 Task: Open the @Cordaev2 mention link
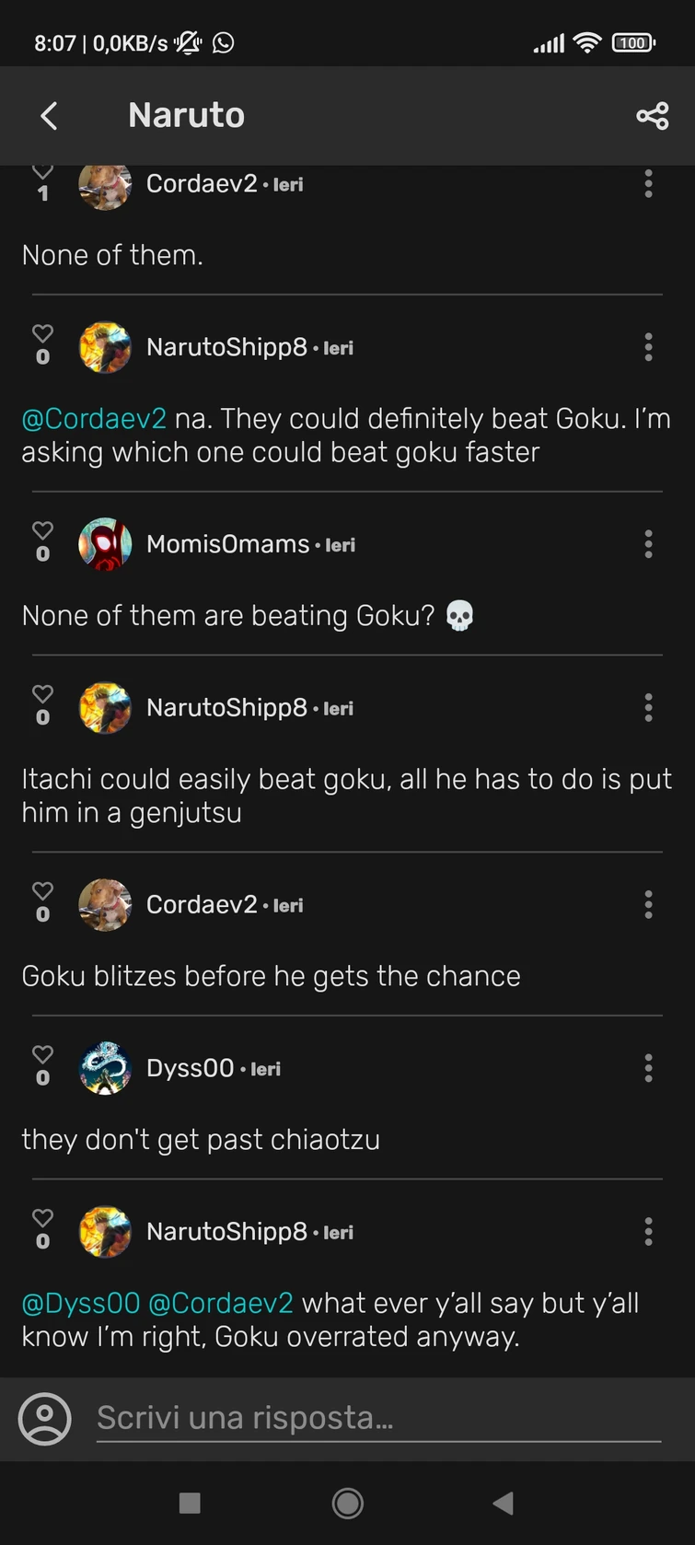(92, 418)
